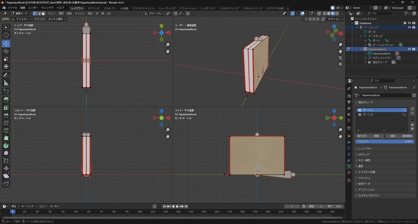Screen dimensions: 418x224
Task: Open the メッシュ menu in viewport header
Action: coord(80,13)
